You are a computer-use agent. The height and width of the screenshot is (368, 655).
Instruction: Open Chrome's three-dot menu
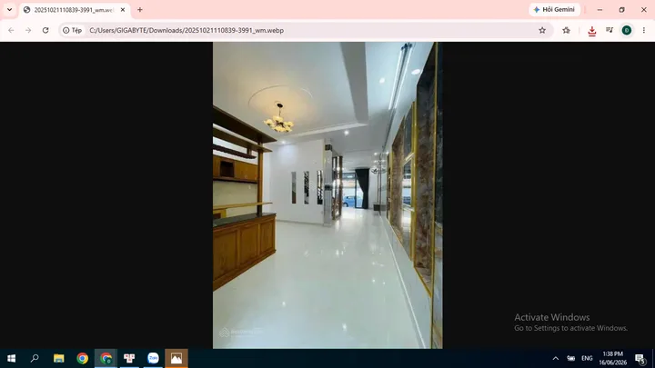[x=644, y=30]
